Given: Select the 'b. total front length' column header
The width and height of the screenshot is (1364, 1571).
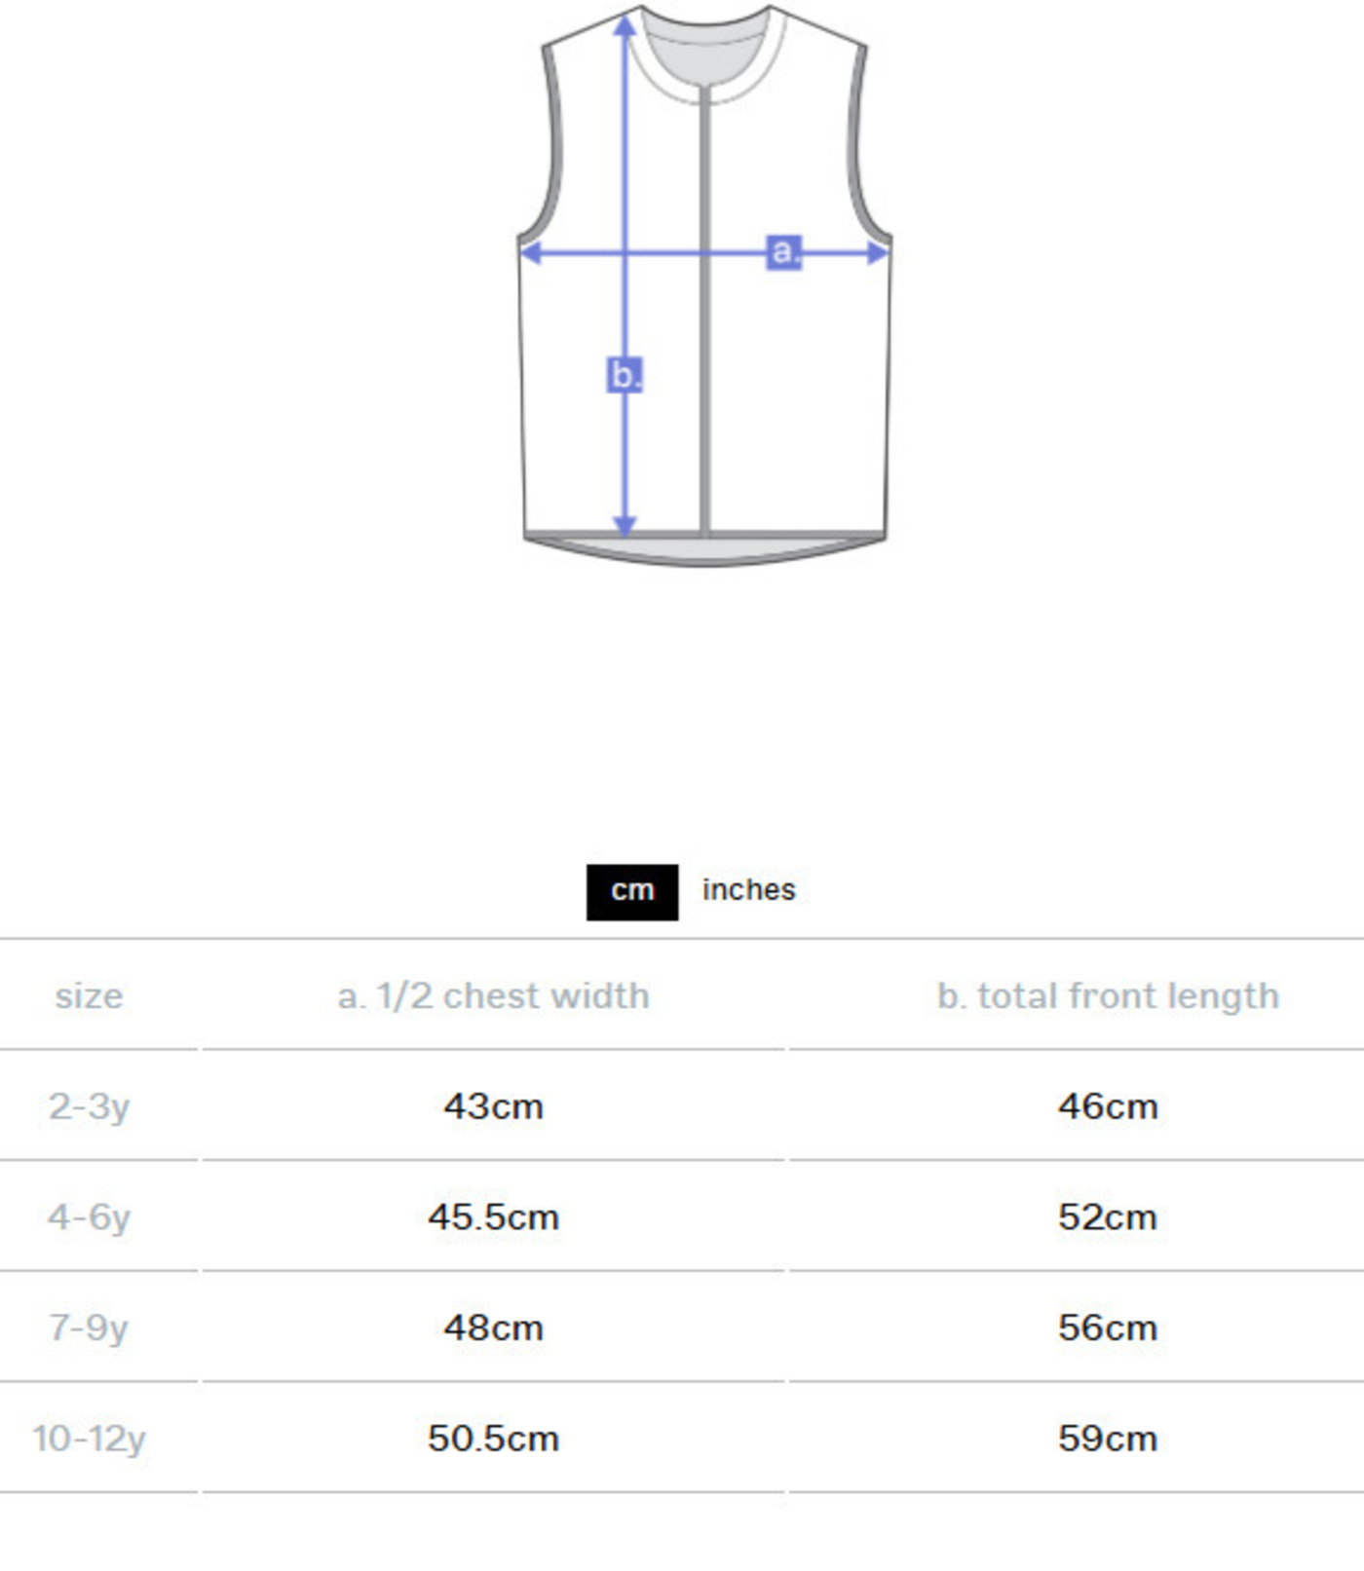Looking at the screenshot, I should coord(1108,996).
